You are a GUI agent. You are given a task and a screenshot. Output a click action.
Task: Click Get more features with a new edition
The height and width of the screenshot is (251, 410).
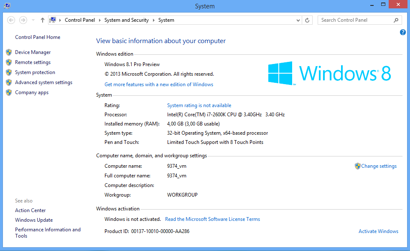click(x=159, y=84)
